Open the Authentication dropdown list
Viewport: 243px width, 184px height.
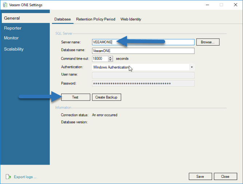coord(192,67)
